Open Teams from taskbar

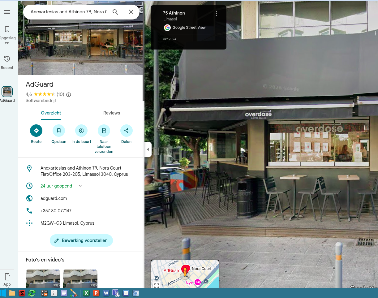pyautogui.click(x=116, y=293)
